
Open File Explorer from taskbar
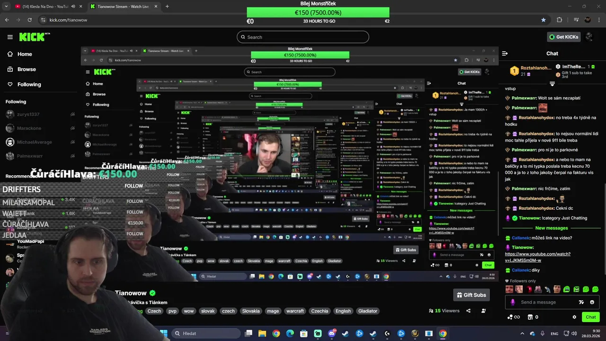click(x=262, y=333)
